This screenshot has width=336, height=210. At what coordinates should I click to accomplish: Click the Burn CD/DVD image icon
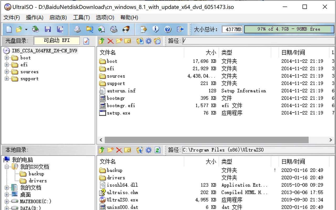click(x=126, y=29)
